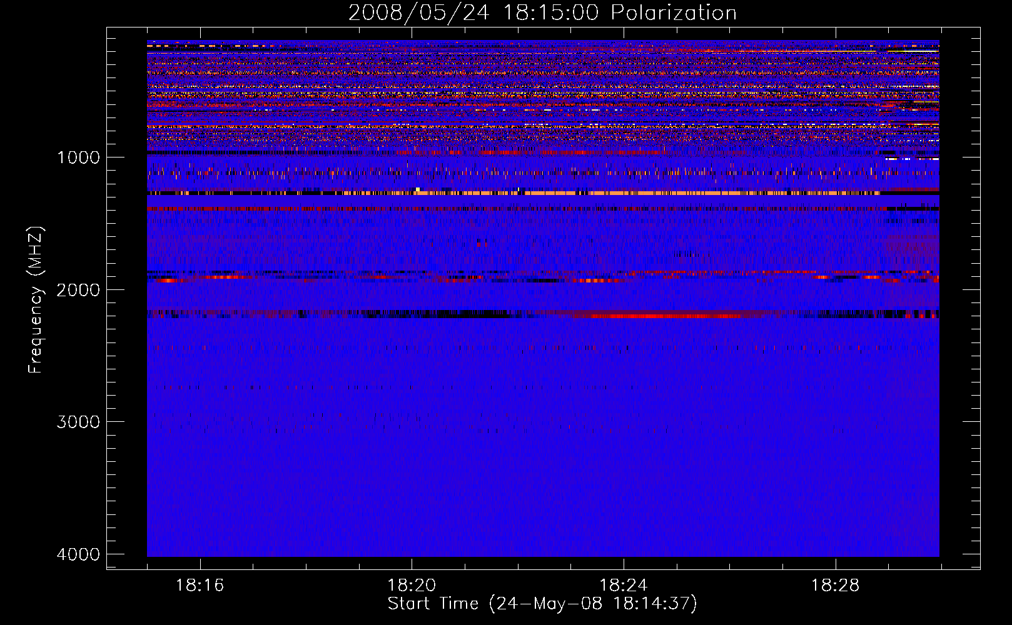The height and width of the screenshot is (625, 1012).
Task: Click the 18:20 time tick label
Action: (x=412, y=586)
